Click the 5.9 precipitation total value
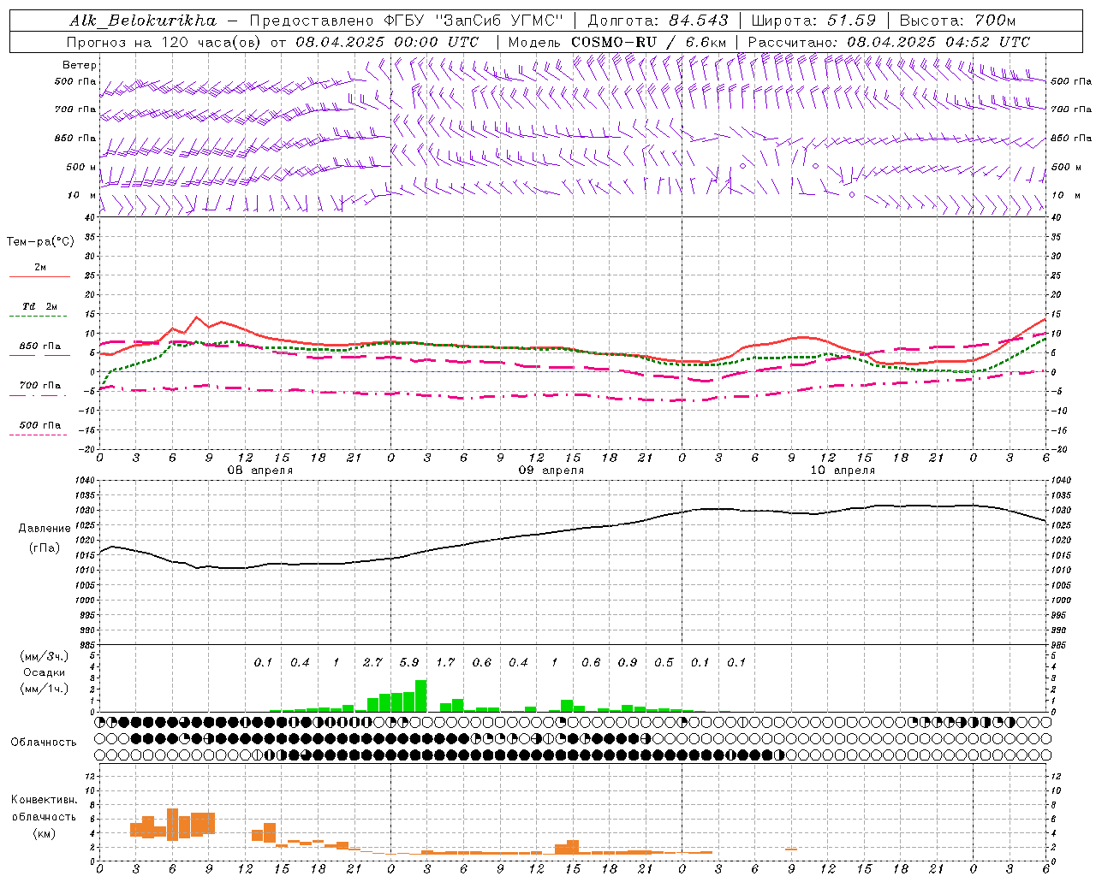The image size is (1096, 876). (x=409, y=662)
